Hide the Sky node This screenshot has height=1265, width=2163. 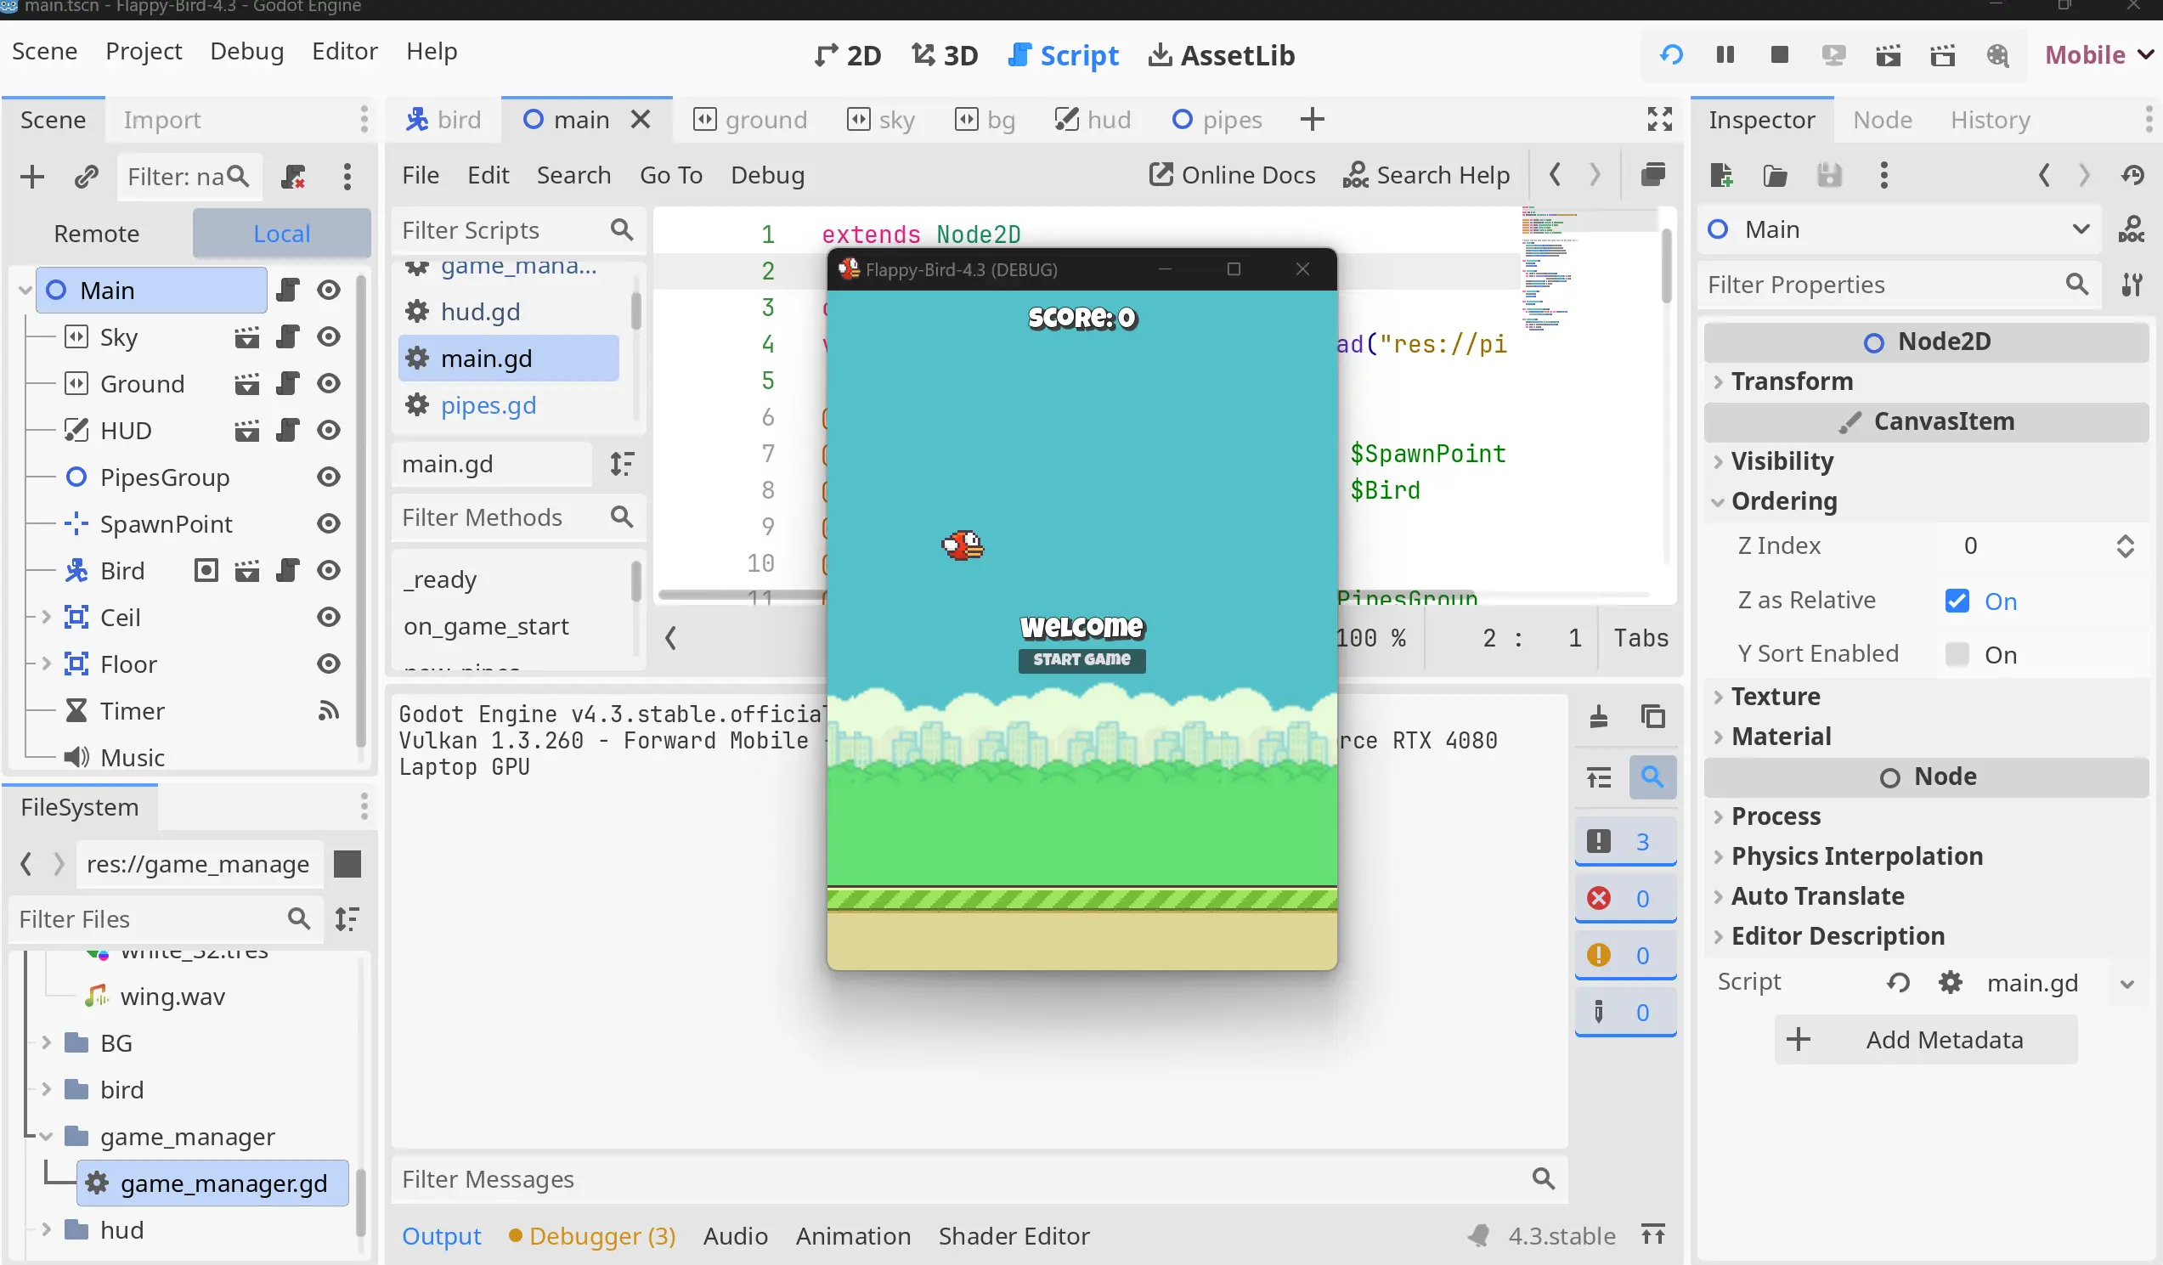(328, 337)
